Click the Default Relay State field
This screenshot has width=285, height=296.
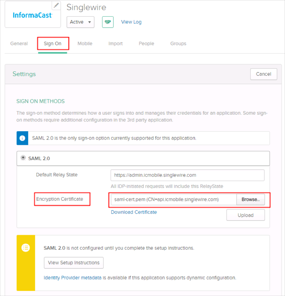tap(187, 175)
